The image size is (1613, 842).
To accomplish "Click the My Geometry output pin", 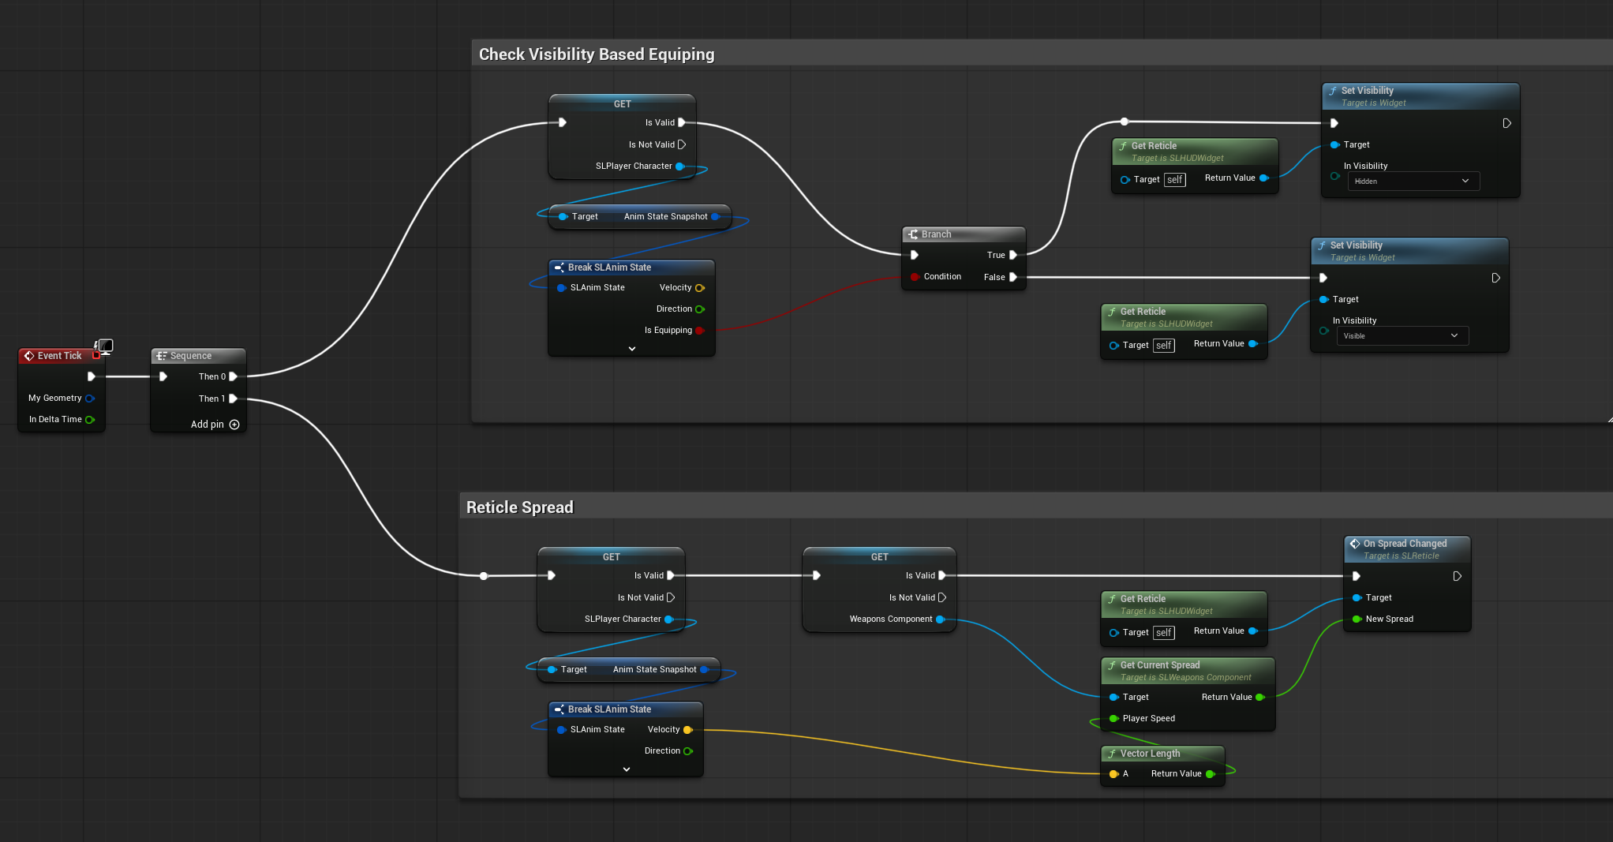I will point(90,399).
